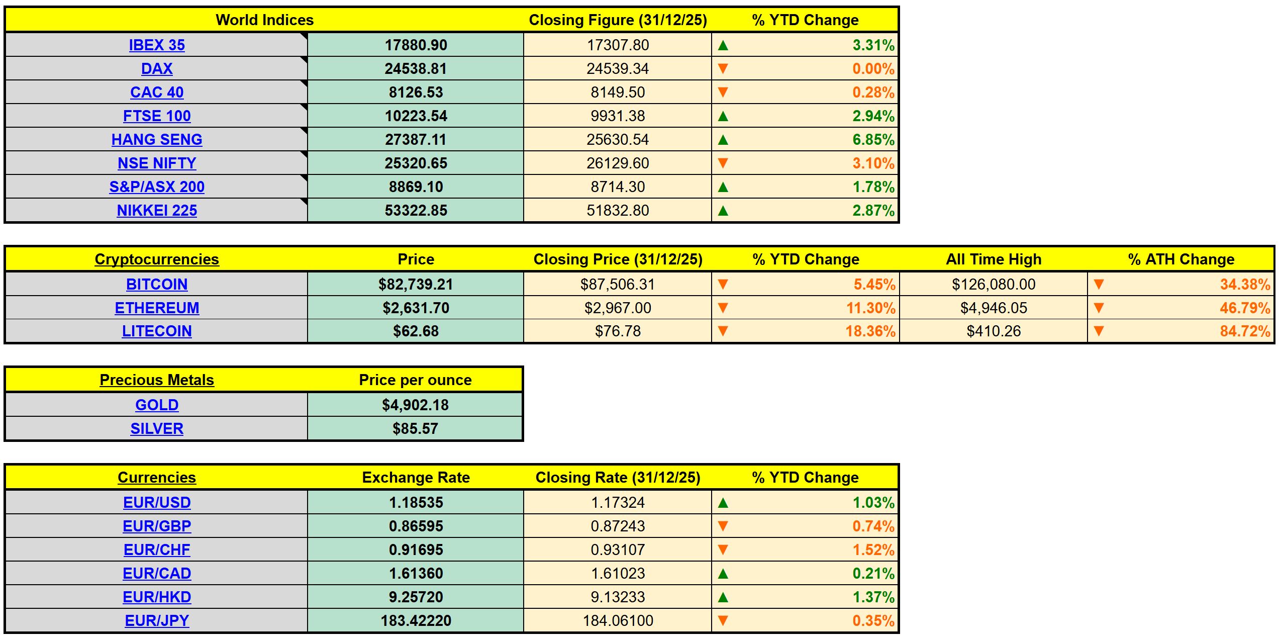Open the BITCOIN link
The height and width of the screenshot is (641, 1280).
[157, 285]
